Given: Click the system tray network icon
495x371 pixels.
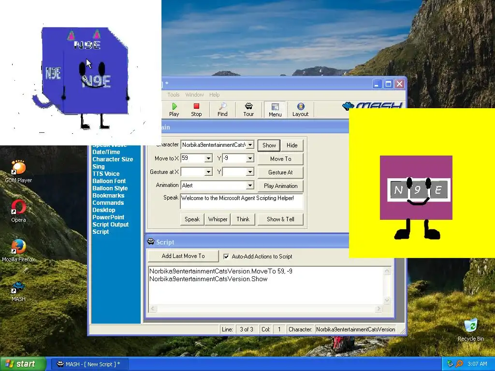Looking at the screenshot, I should (450, 364).
